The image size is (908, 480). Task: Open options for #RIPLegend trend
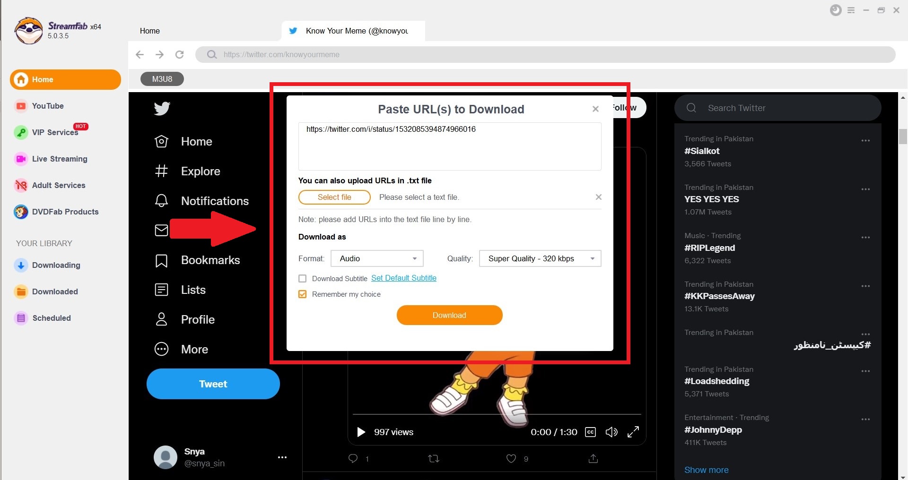coord(865,238)
